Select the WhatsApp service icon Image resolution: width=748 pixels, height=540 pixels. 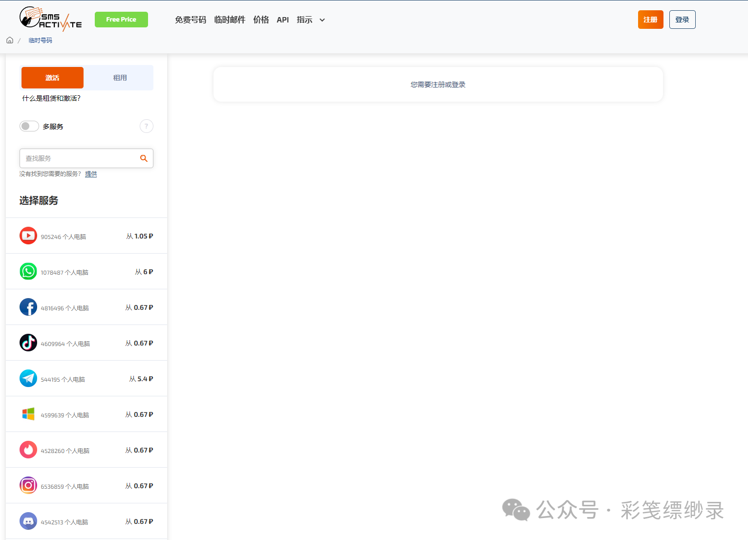(x=28, y=271)
